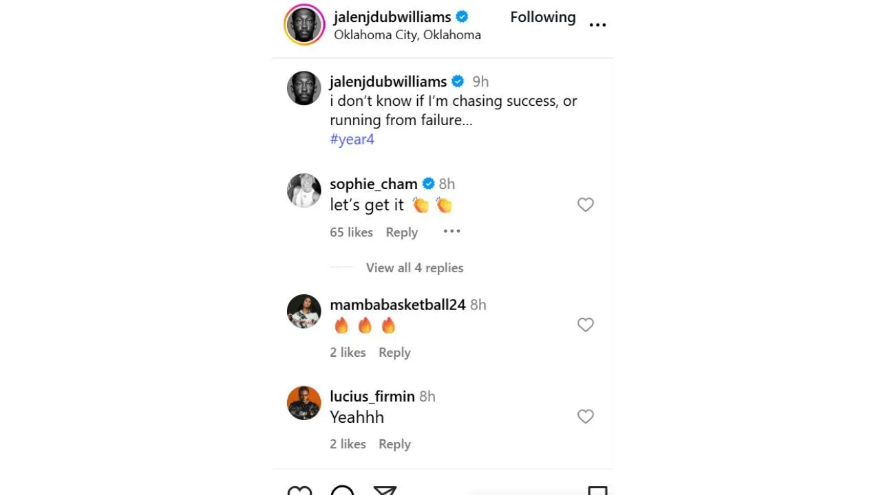Open jalenjdubwilliams story from header avatar
Screen dimensions: 881x495
coord(304,25)
